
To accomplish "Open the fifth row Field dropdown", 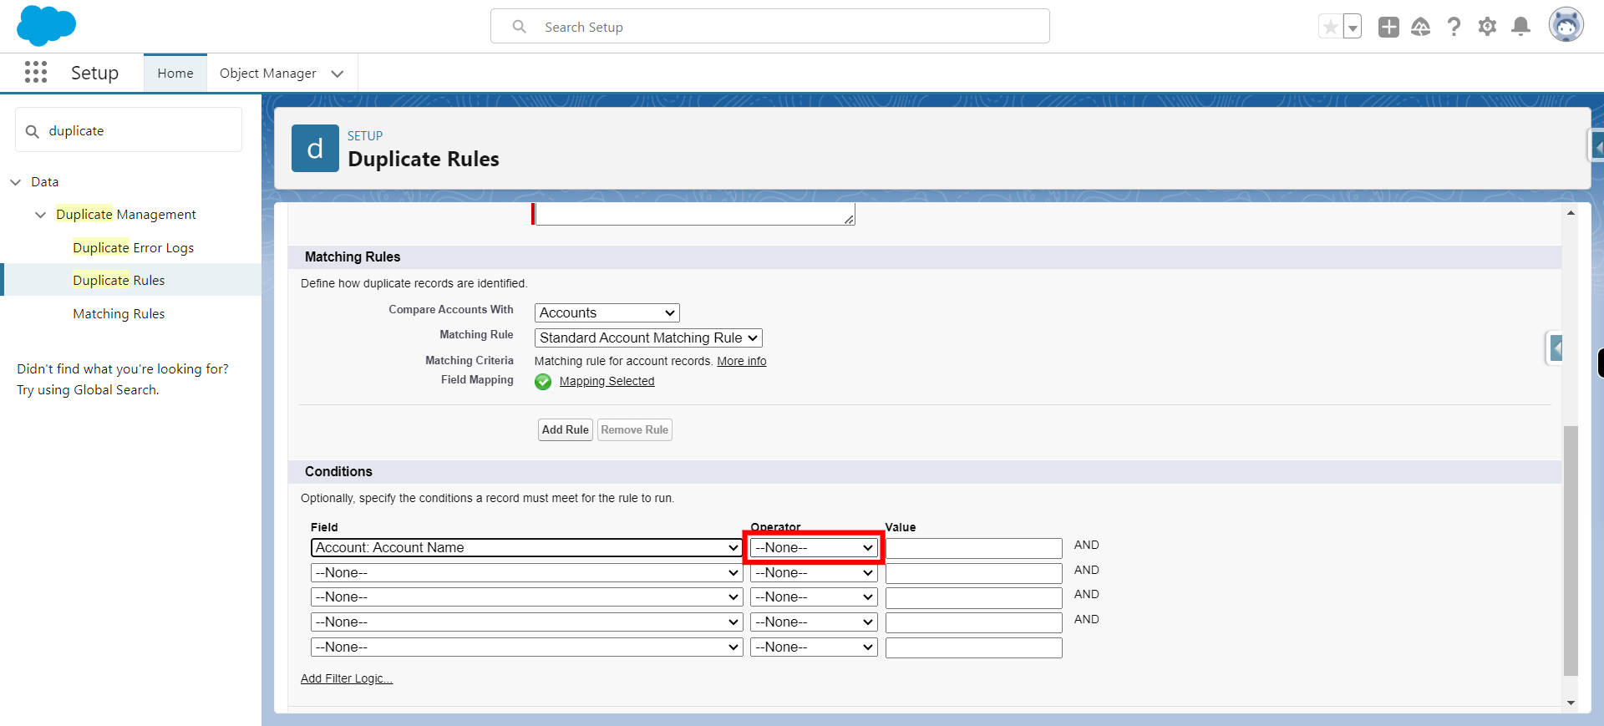I will pos(526,647).
